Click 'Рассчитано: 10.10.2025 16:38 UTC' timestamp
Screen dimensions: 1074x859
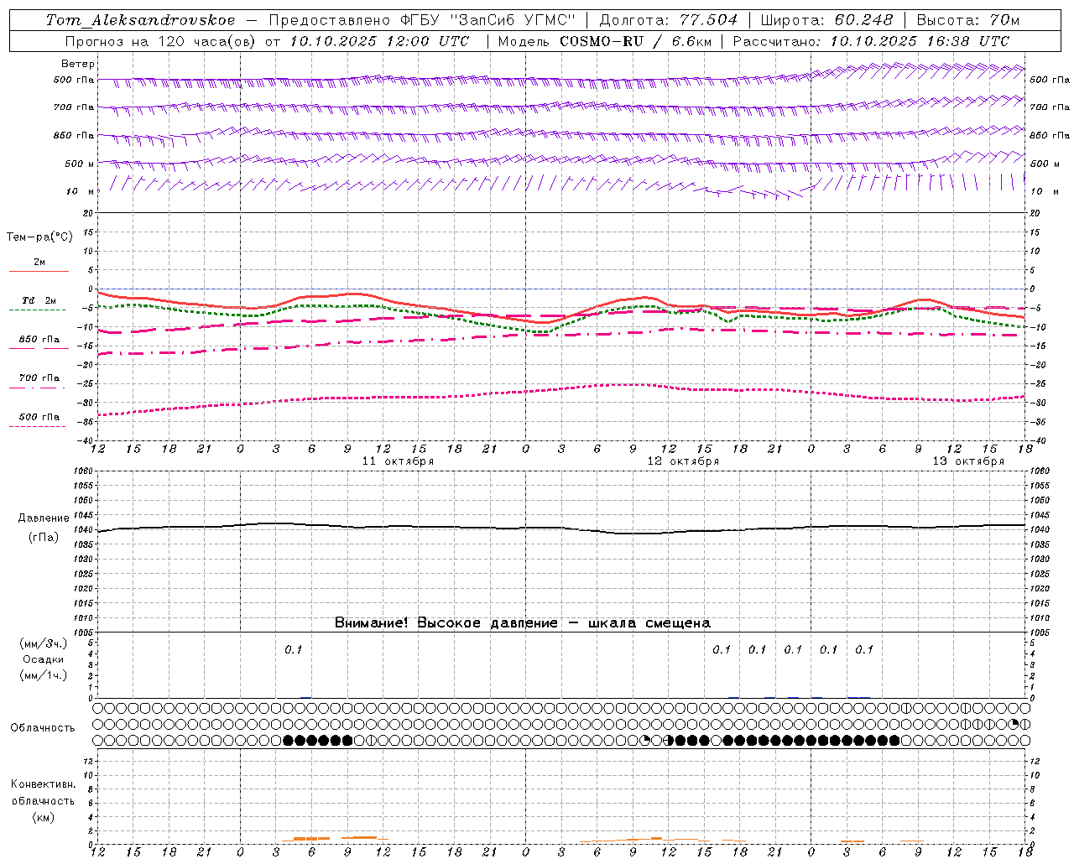click(x=871, y=41)
